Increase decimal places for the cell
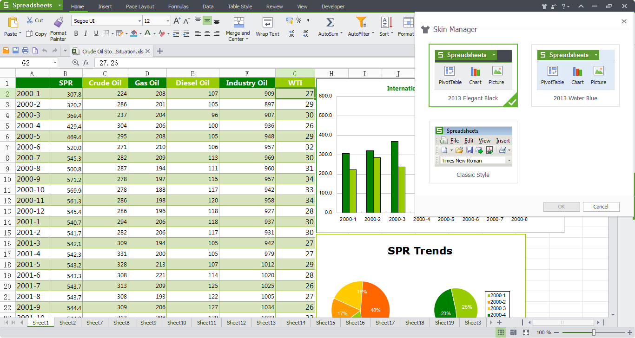Viewport: 635px width, 338px height. coord(291,33)
